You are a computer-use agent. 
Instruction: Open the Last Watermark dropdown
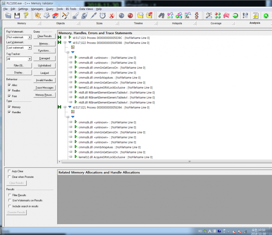(x=29, y=48)
